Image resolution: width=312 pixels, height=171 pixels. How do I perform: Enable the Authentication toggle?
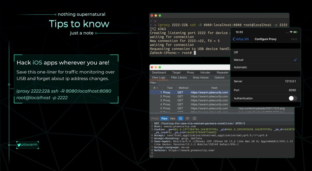[292, 98]
